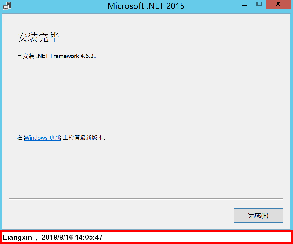This screenshot has width=293, height=244.
Task: Click the minimize button
Action: click(x=244, y=5)
